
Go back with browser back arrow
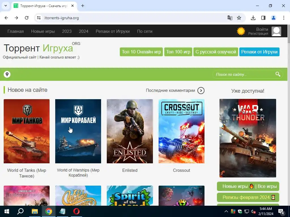(6, 18)
